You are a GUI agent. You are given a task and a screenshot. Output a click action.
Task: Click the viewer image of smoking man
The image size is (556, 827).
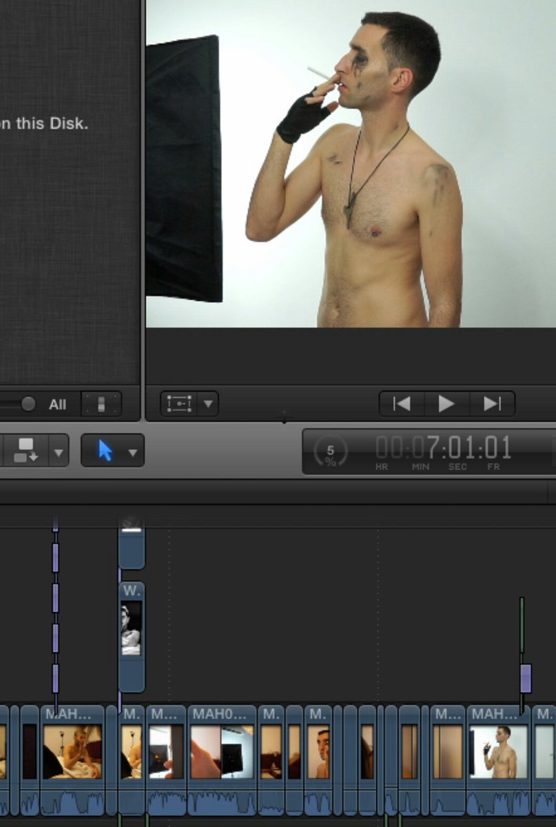[351, 163]
